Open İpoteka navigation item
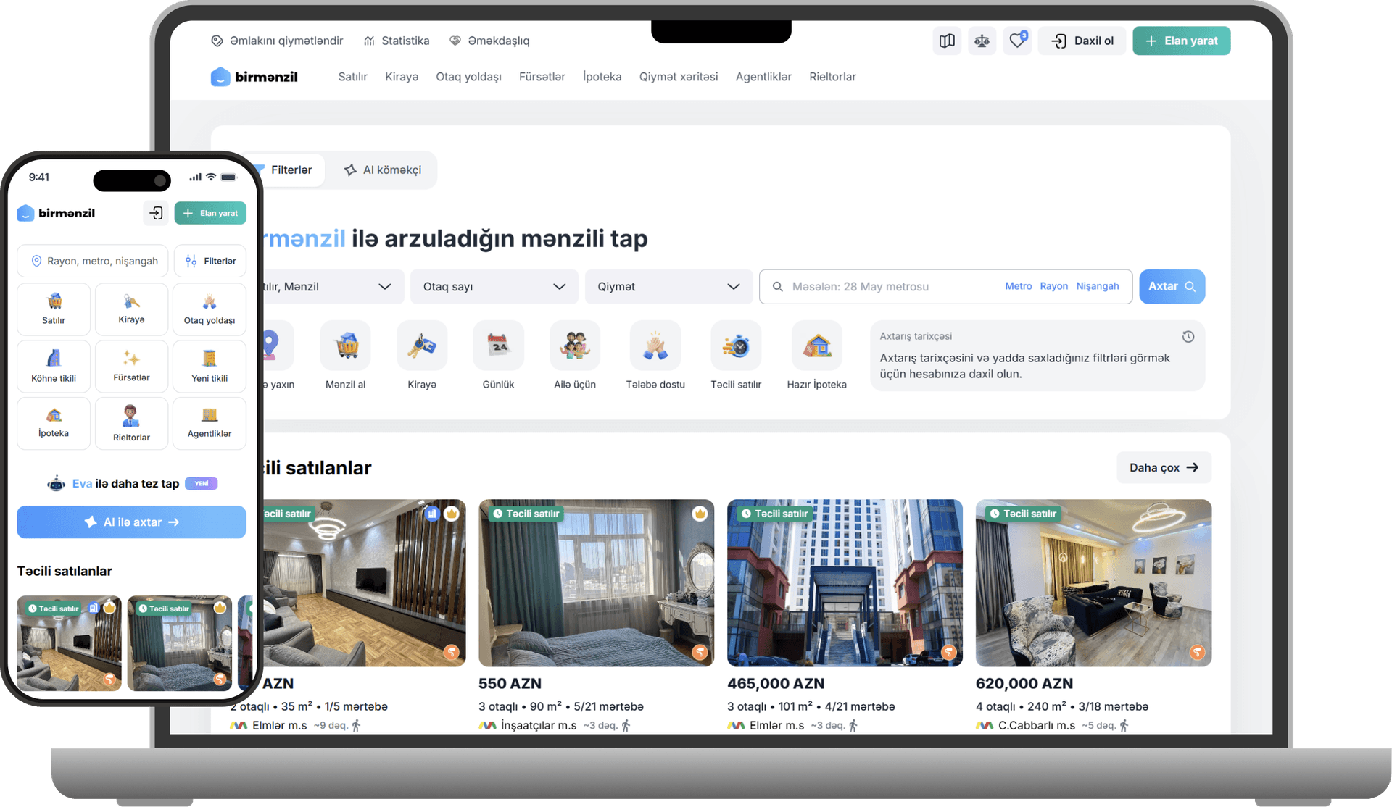This screenshot has height=807, width=1392. click(x=602, y=77)
